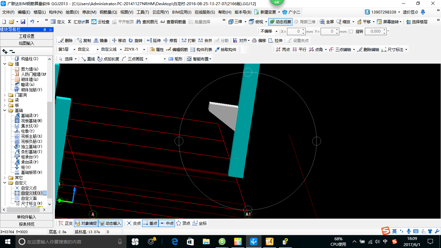The image size is (441, 248).
Task: Select the 复制 copy tool
Action: (x=84, y=40)
